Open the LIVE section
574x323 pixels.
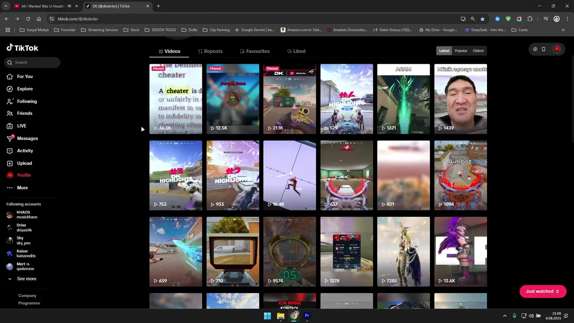coord(17,126)
